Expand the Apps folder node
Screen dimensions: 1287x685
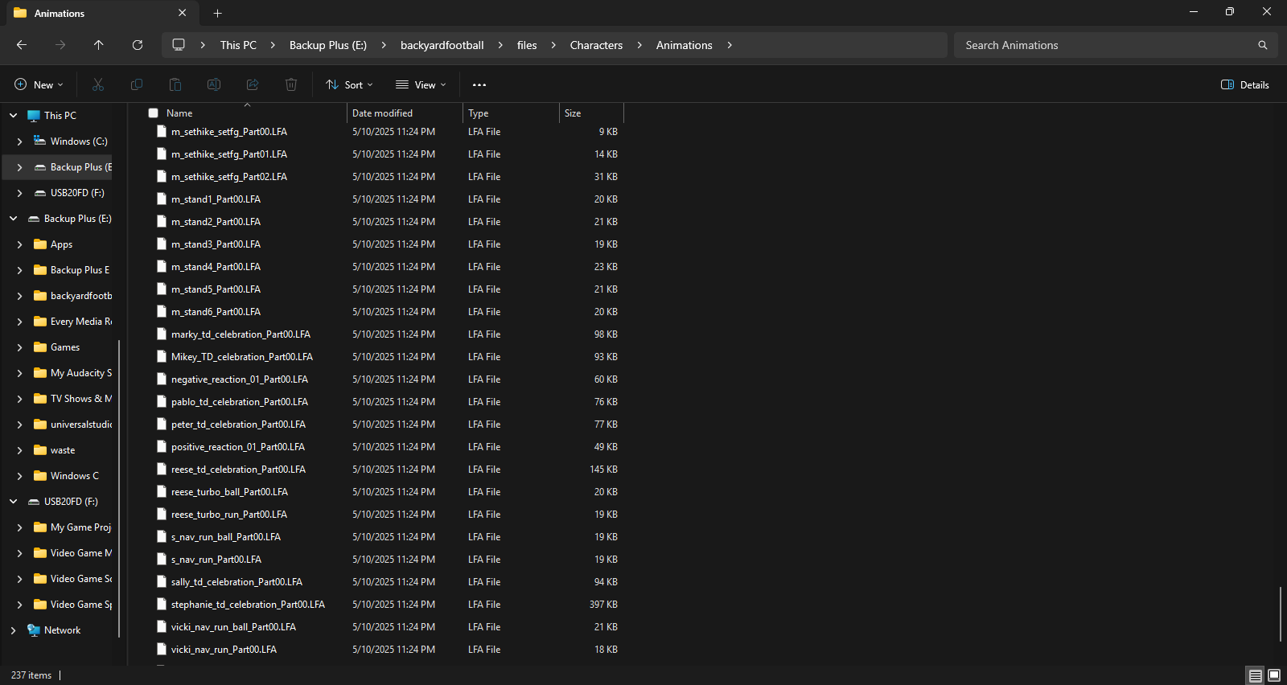pyautogui.click(x=19, y=244)
